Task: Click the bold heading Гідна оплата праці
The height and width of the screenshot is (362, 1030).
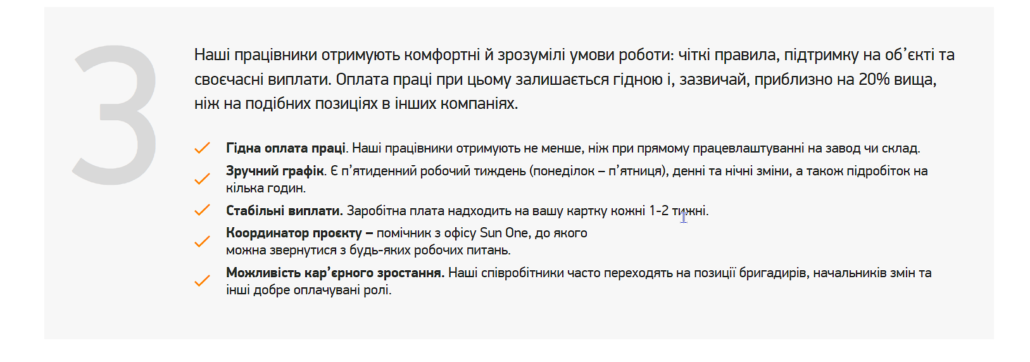Action: (x=286, y=148)
